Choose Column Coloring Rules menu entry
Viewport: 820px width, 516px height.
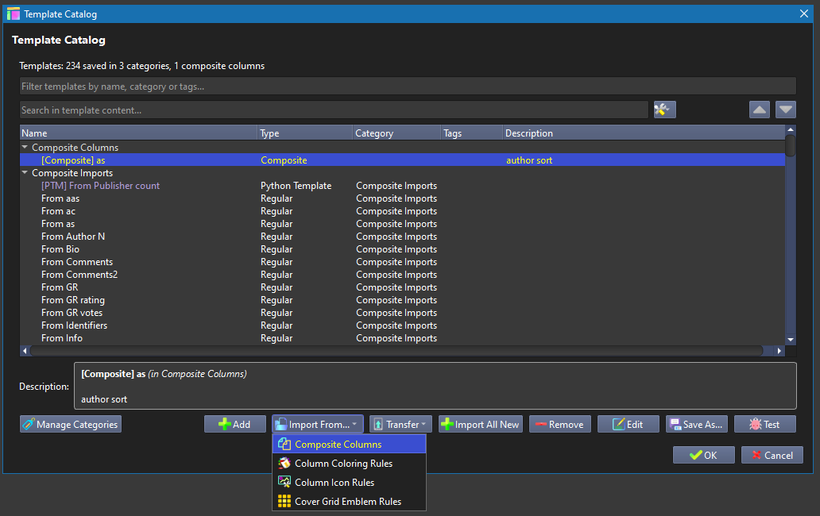350,464
